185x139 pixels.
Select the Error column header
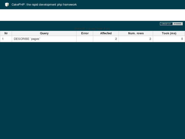(x=85, y=33)
